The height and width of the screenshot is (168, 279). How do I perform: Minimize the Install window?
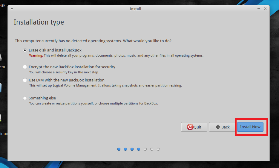tap(258, 9)
